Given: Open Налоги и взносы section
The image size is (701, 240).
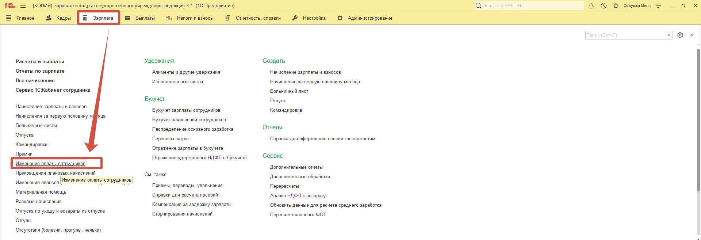Looking at the screenshot, I should pyautogui.click(x=190, y=18).
